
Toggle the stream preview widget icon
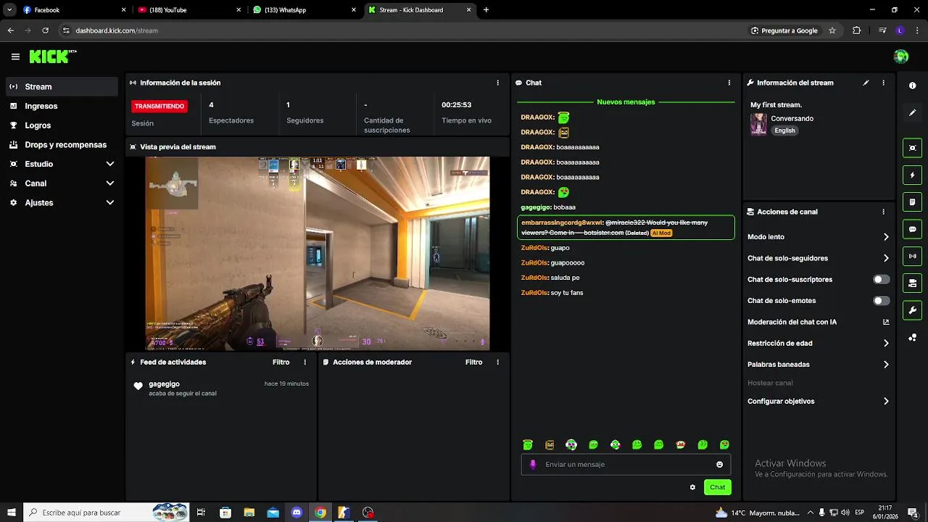913,148
